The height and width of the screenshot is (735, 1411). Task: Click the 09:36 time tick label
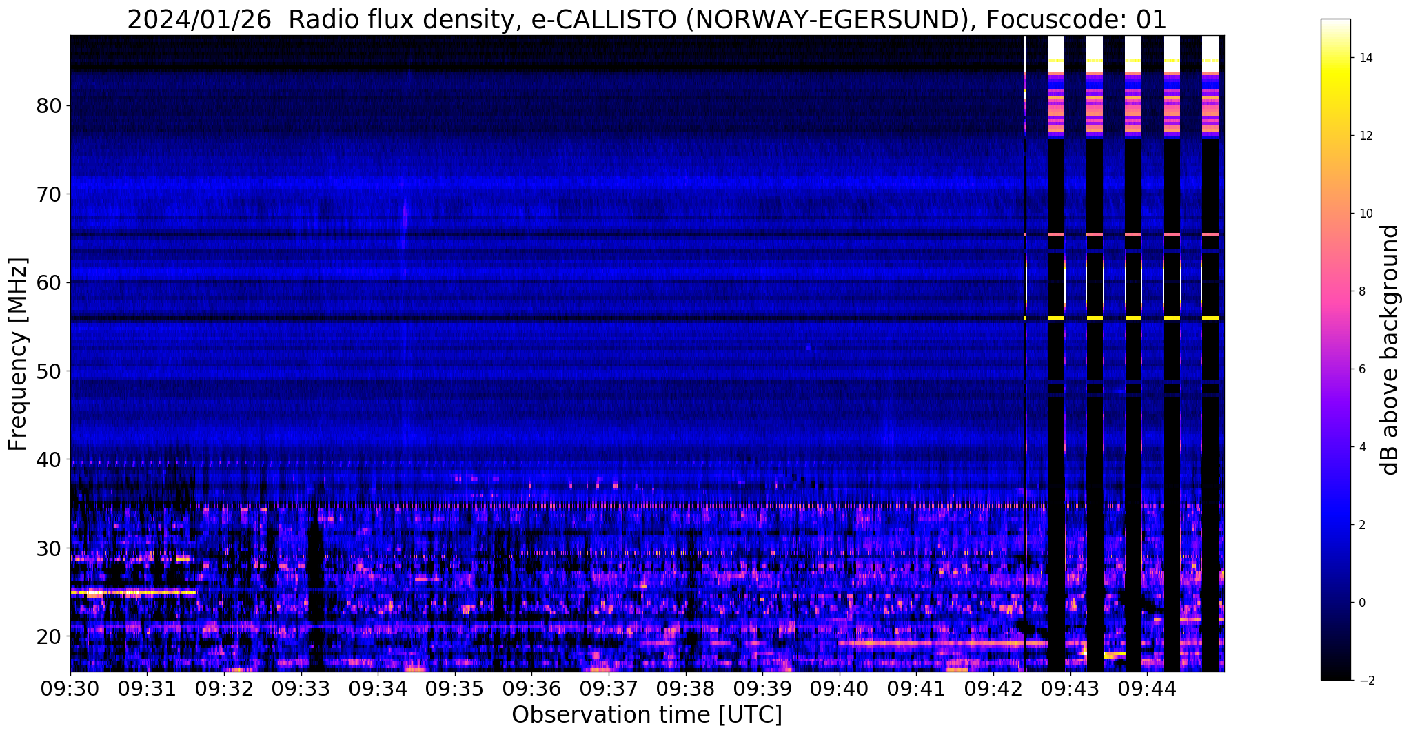(x=531, y=687)
